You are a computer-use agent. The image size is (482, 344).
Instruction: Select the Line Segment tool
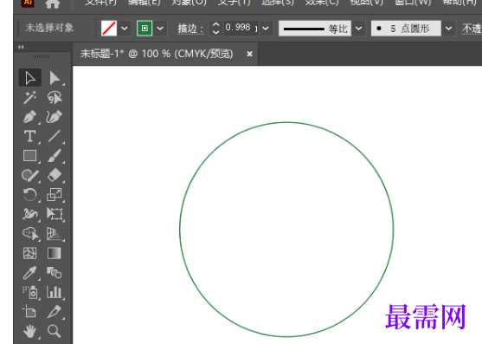[55, 136]
